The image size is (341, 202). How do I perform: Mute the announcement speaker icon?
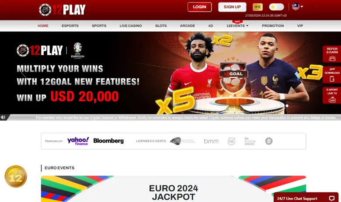point(3,118)
